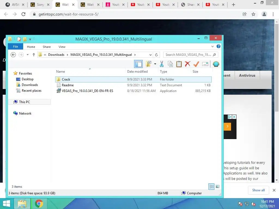Screen dimensions: 279x209
Task: Switch to the Share browser tab
Action: point(190,5)
